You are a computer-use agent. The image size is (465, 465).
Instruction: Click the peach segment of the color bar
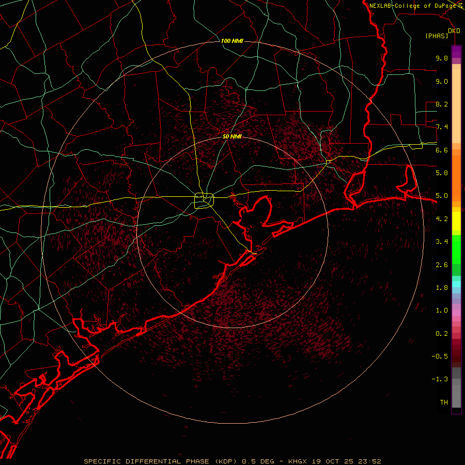coord(456,107)
